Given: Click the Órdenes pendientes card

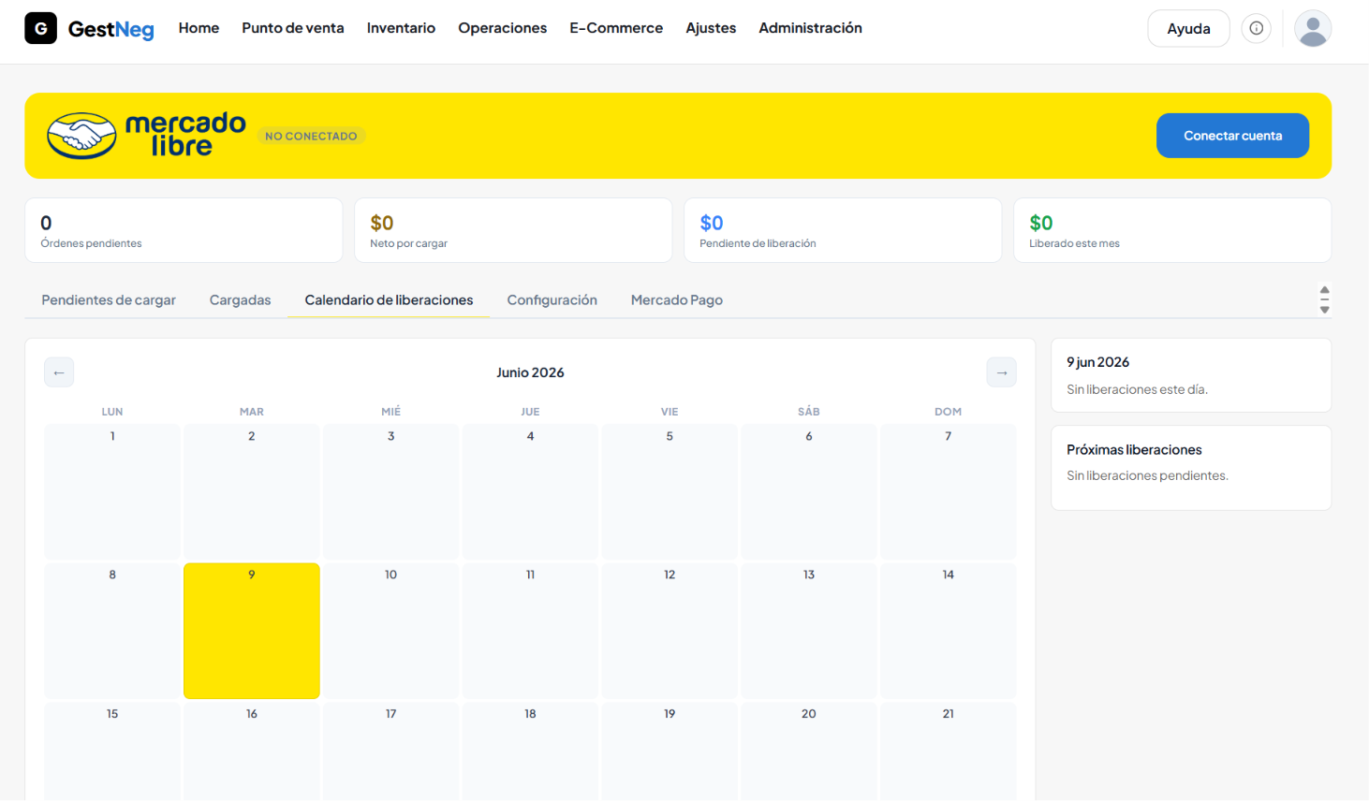Looking at the screenshot, I should pyautogui.click(x=184, y=230).
